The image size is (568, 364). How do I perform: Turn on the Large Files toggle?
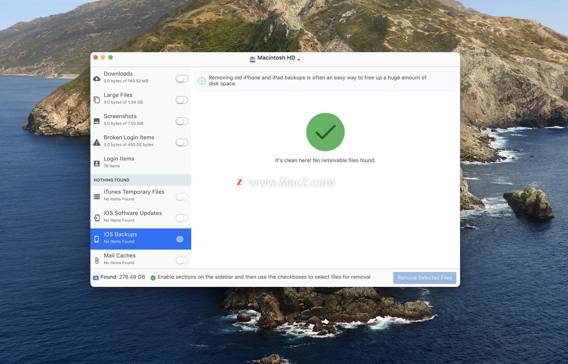182,100
